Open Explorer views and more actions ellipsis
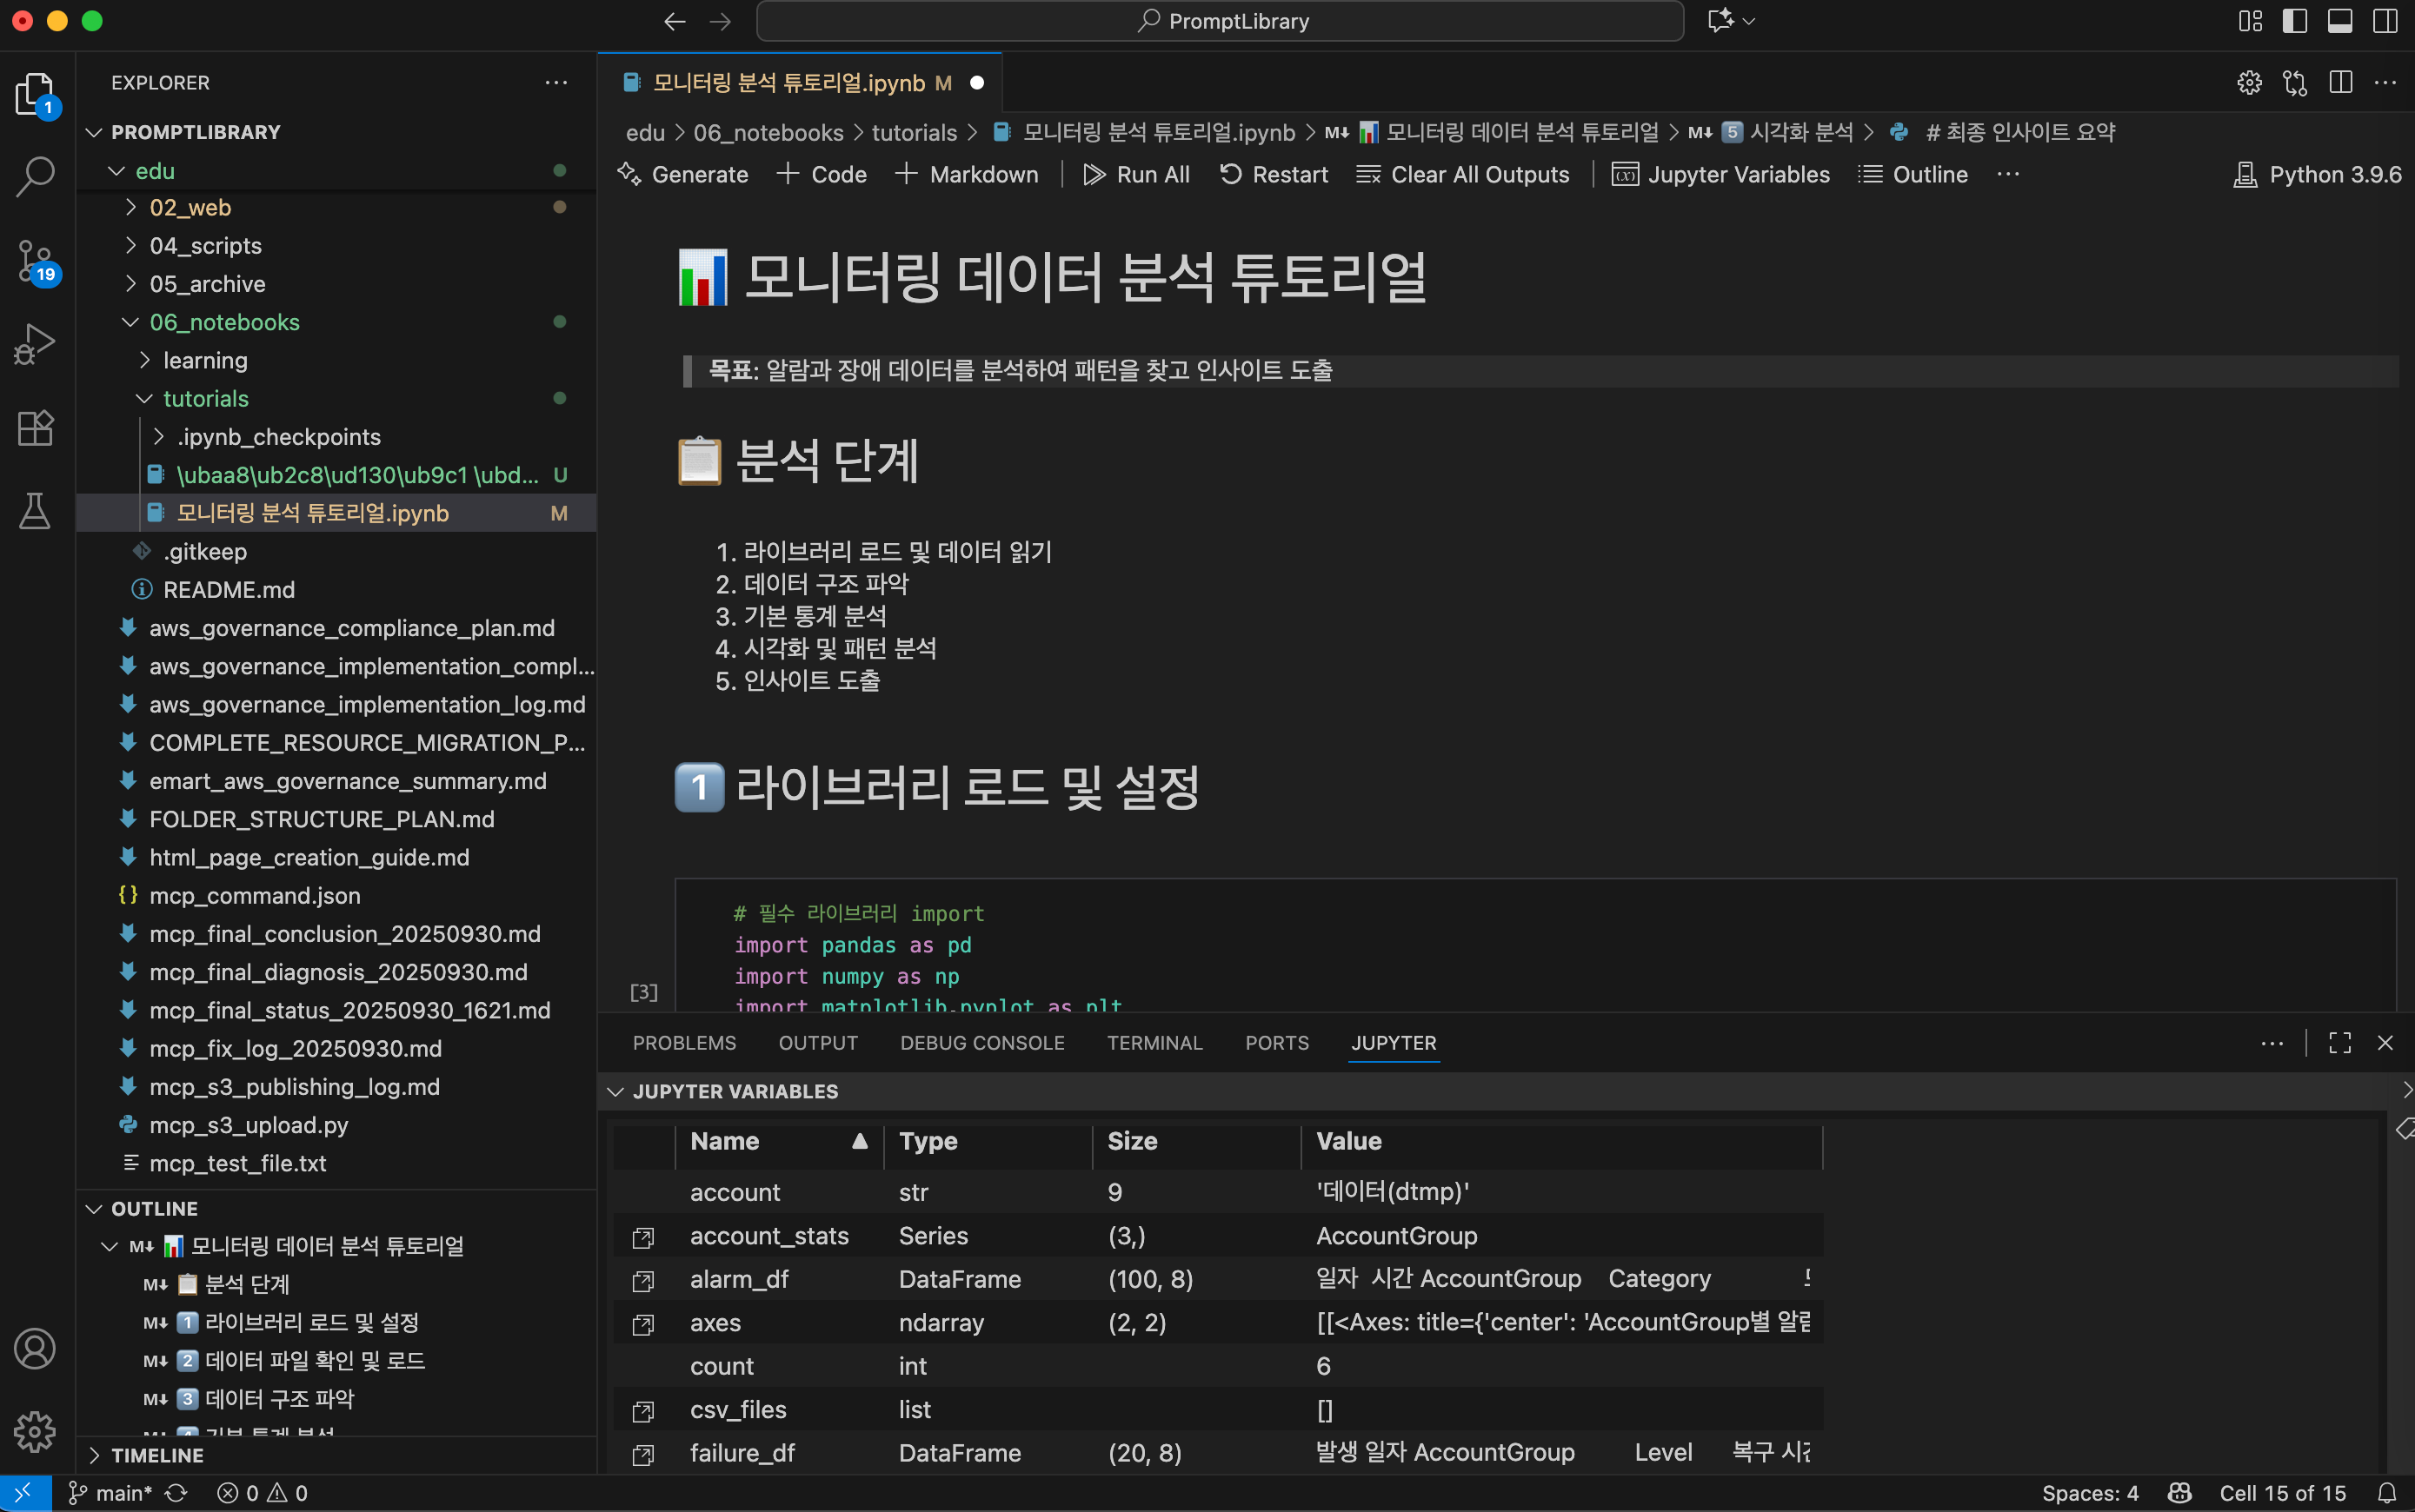This screenshot has height=1512, width=2415. [x=556, y=83]
